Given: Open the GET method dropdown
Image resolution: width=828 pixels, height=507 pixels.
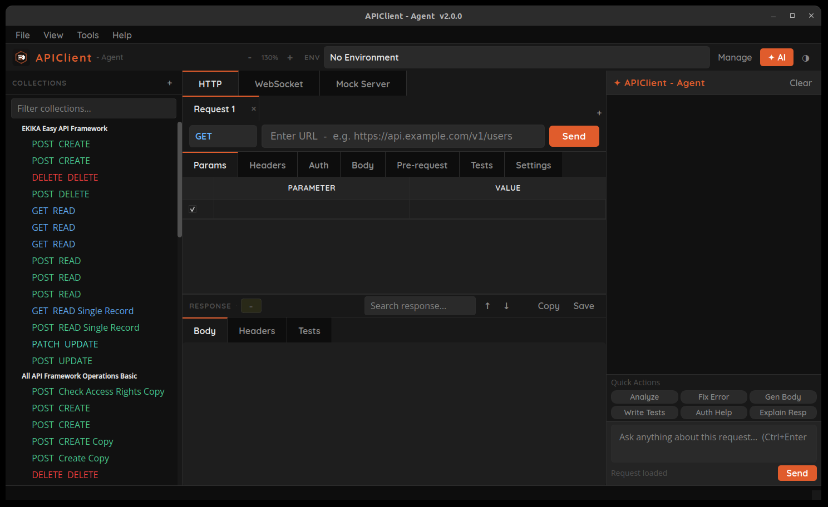Looking at the screenshot, I should (223, 136).
